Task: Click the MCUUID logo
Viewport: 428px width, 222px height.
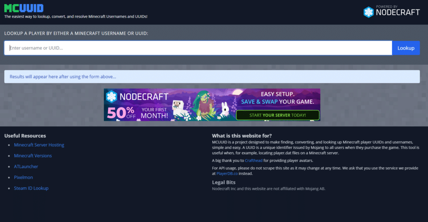Action: pos(24,8)
